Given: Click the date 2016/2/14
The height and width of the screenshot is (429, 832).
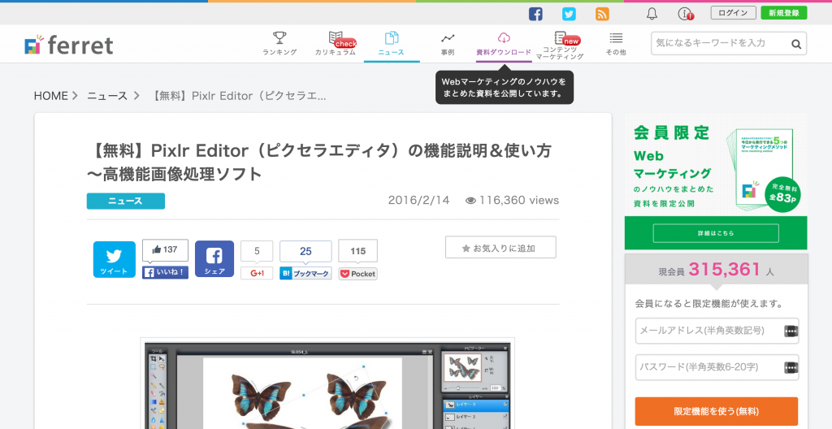Looking at the screenshot, I should click(x=418, y=200).
